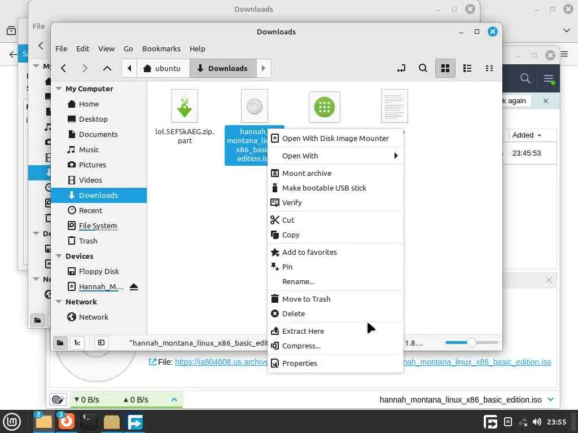This screenshot has height=433, width=578.
Task: Go back using the toolbar back arrow
Action: point(63,68)
